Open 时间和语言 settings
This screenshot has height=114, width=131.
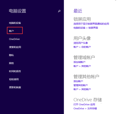pos(15,71)
